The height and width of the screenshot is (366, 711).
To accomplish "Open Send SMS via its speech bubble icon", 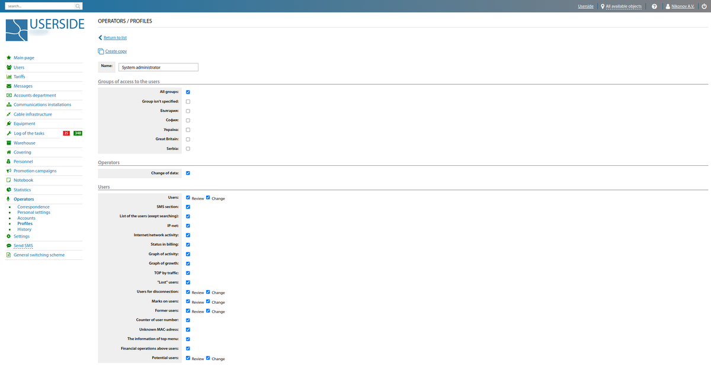I will (8, 245).
